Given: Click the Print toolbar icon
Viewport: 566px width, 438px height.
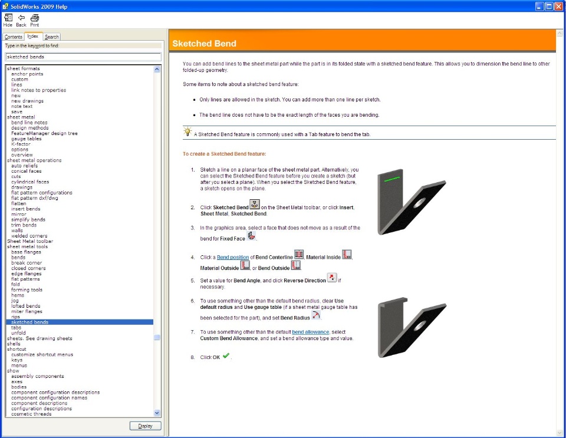Looking at the screenshot, I should (35, 20).
